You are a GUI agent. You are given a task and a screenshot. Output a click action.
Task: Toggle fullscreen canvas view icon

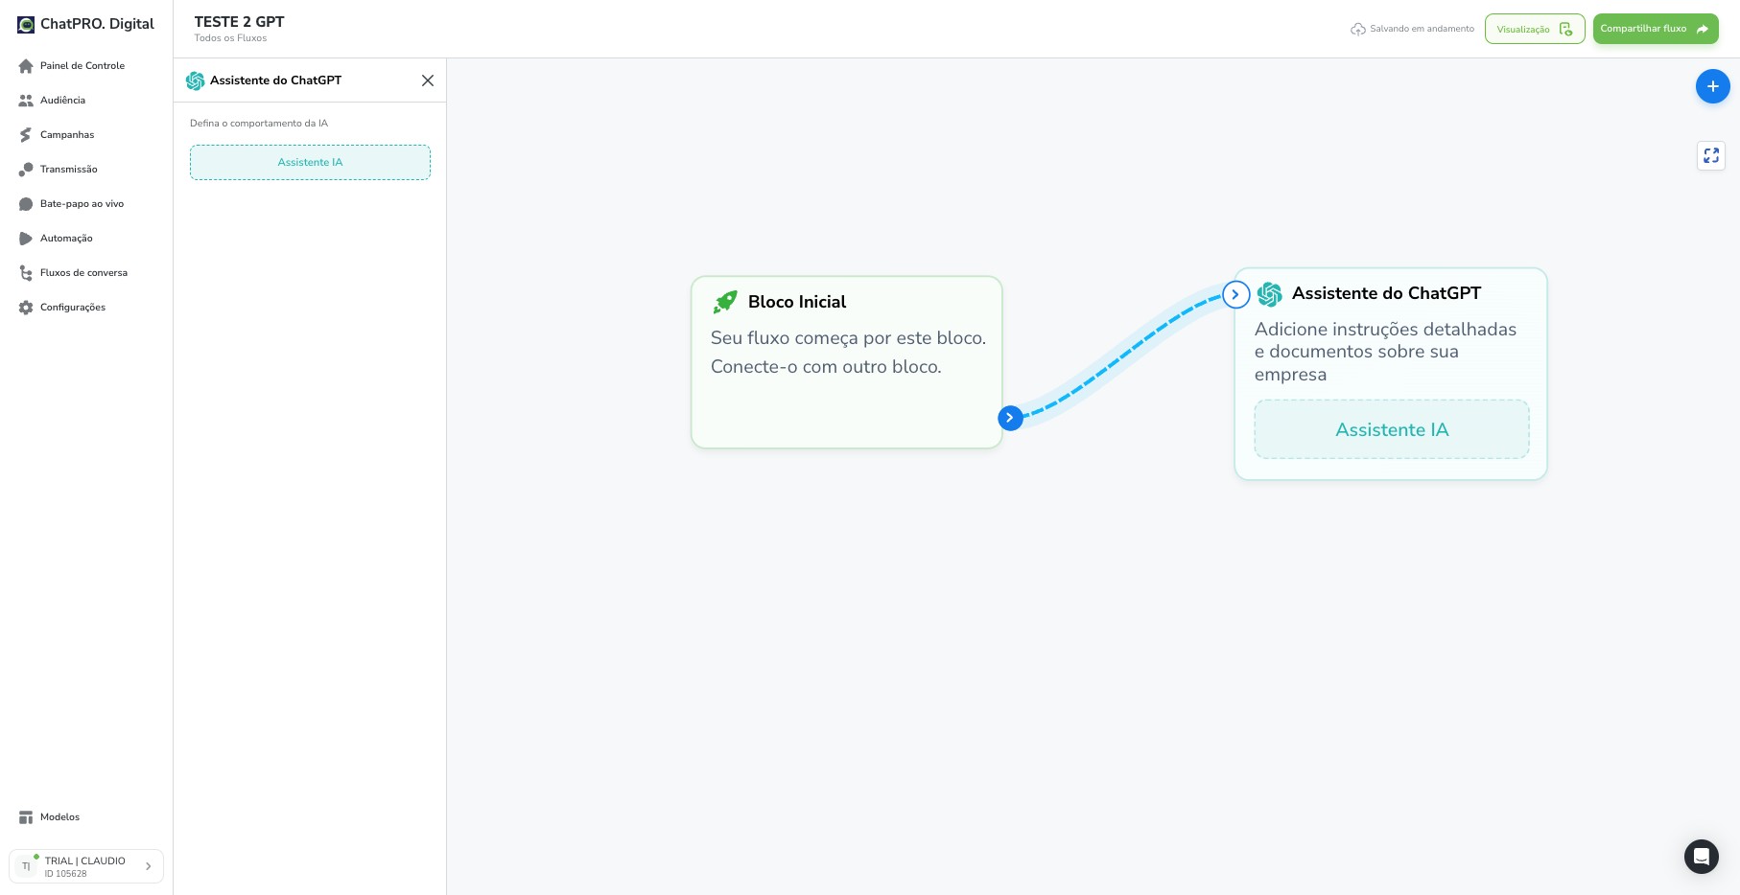1711,155
